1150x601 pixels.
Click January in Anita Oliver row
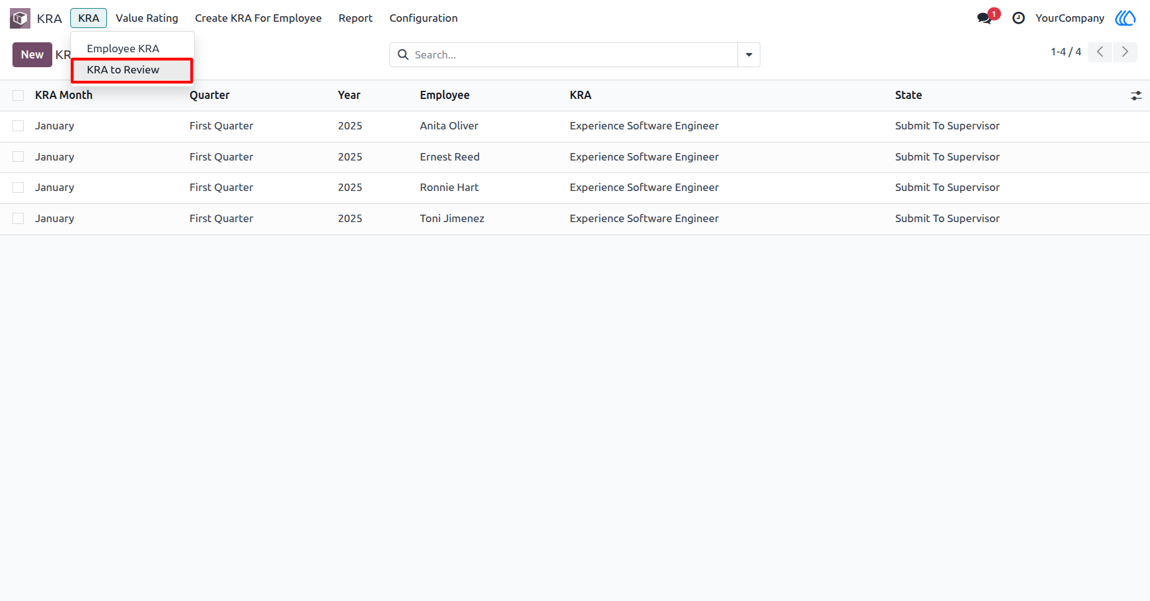(55, 126)
